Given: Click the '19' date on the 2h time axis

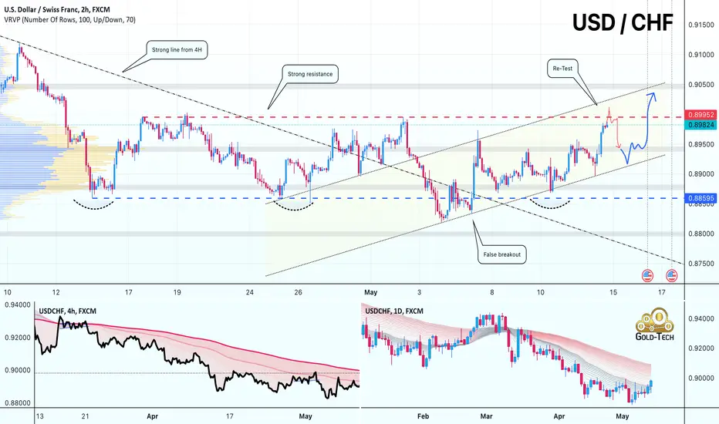Looking at the screenshot, I should tap(177, 292).
